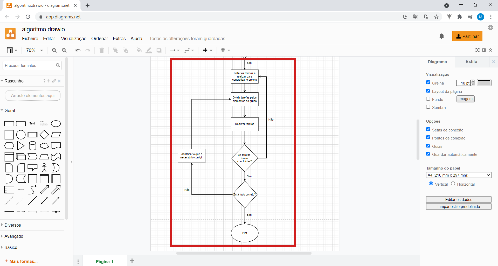
Task: Click the edit pencil icon in Rascunho
Action: [x=54, y=81]
